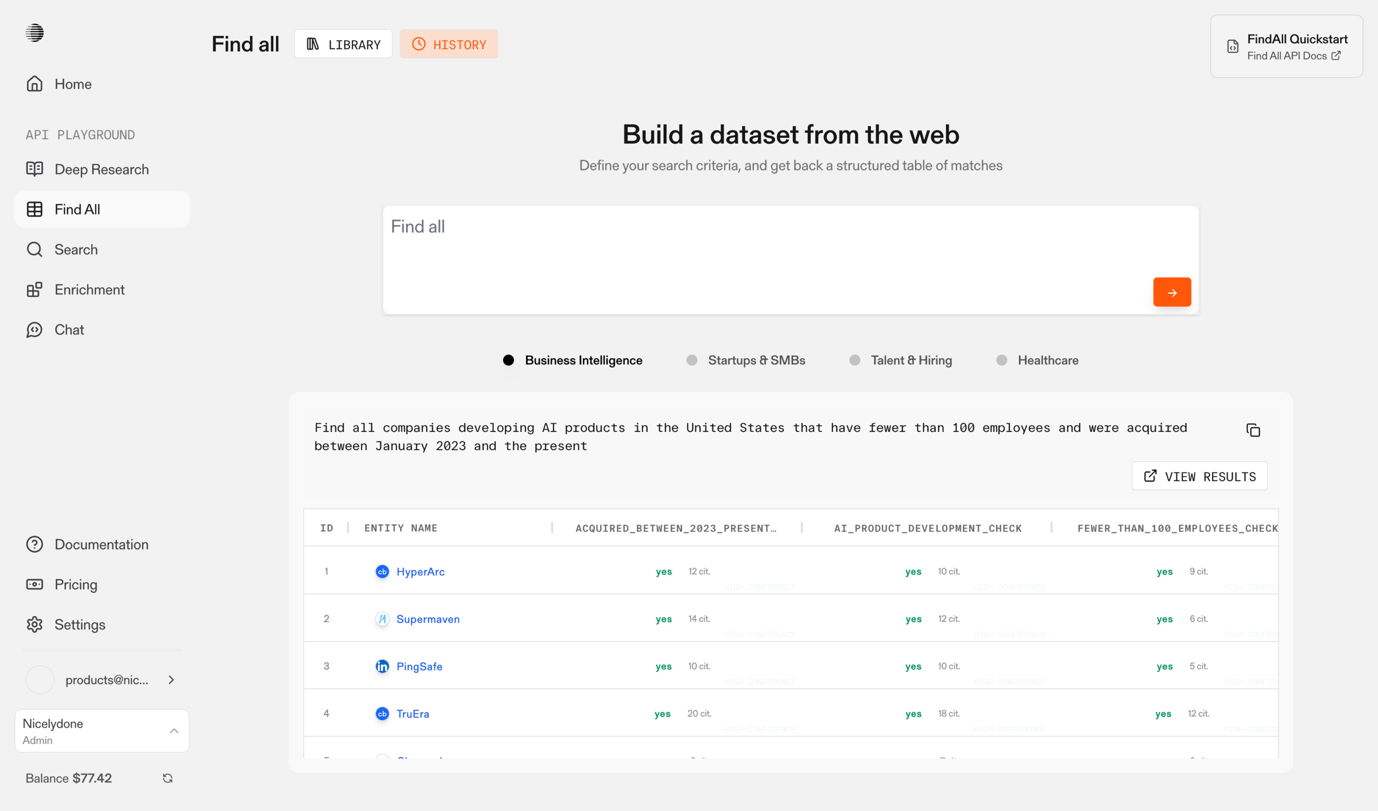Open the TruEra entity link
This screenshot has height=811, width=1378.
[413, 714]
